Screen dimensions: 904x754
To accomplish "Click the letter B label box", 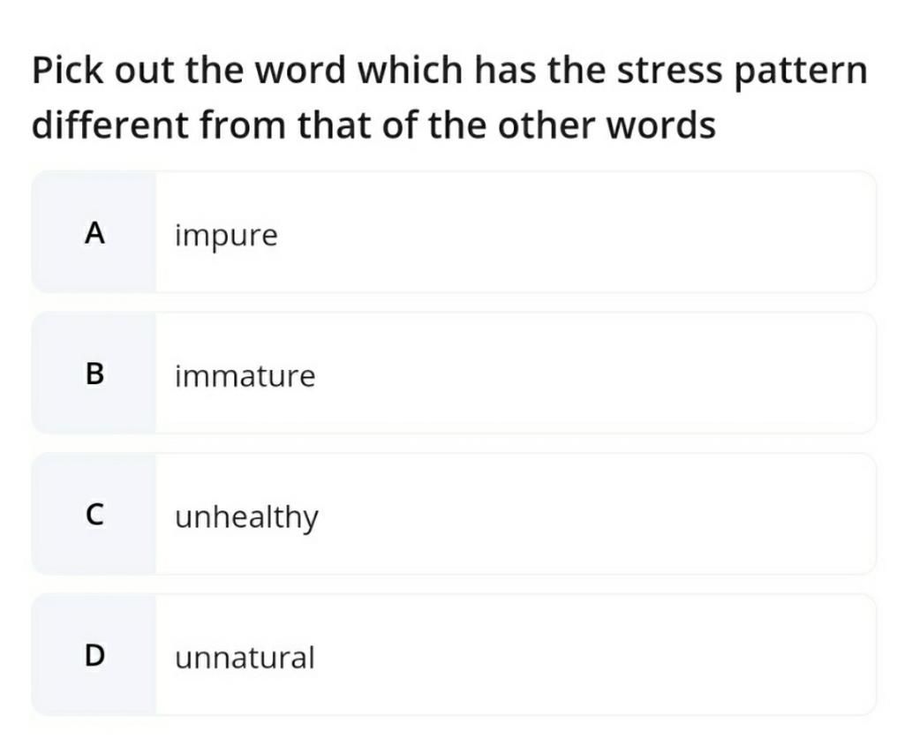I will 94,373.
